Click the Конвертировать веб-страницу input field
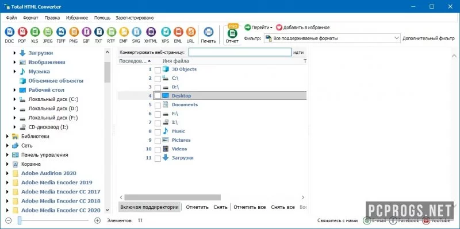This screenshot has width=460, height=229. [240, 52]
